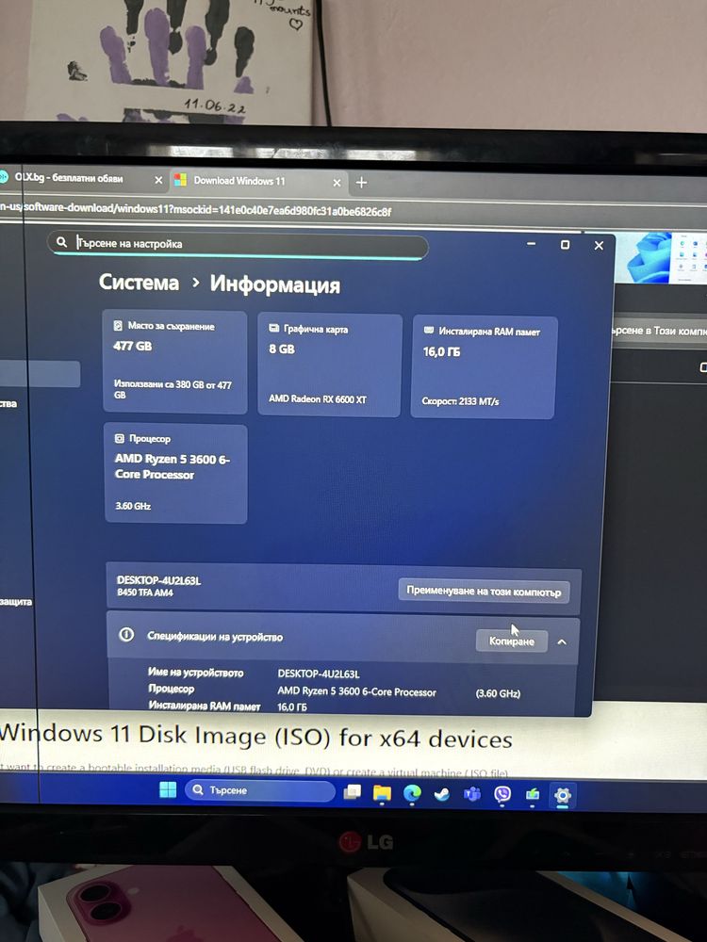Screen dimensions: 707x942
Task: Open Task View from the taskbar
Action: [352, 793]
